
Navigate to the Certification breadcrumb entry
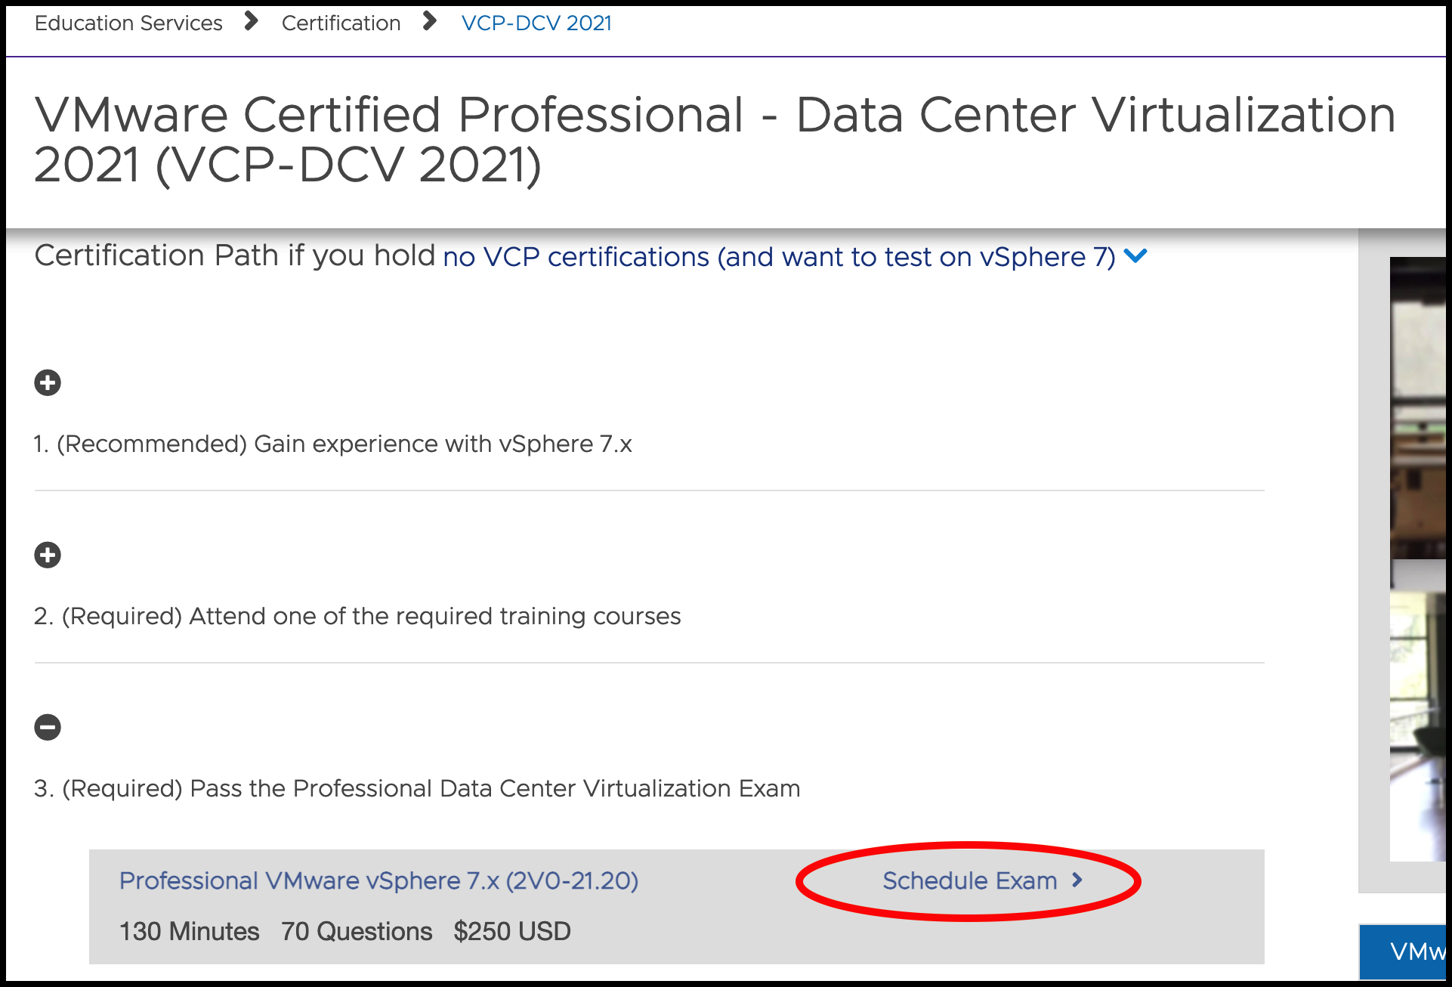click(x=341, y=22)
